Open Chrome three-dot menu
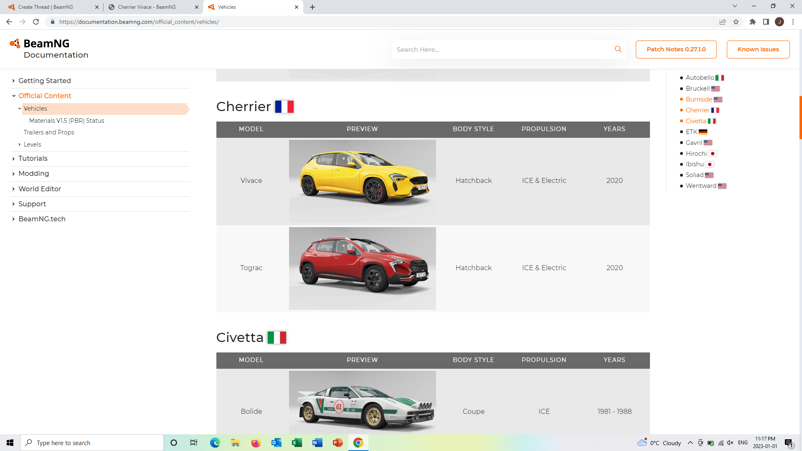The image size is (802, 451). click(793, 22)
